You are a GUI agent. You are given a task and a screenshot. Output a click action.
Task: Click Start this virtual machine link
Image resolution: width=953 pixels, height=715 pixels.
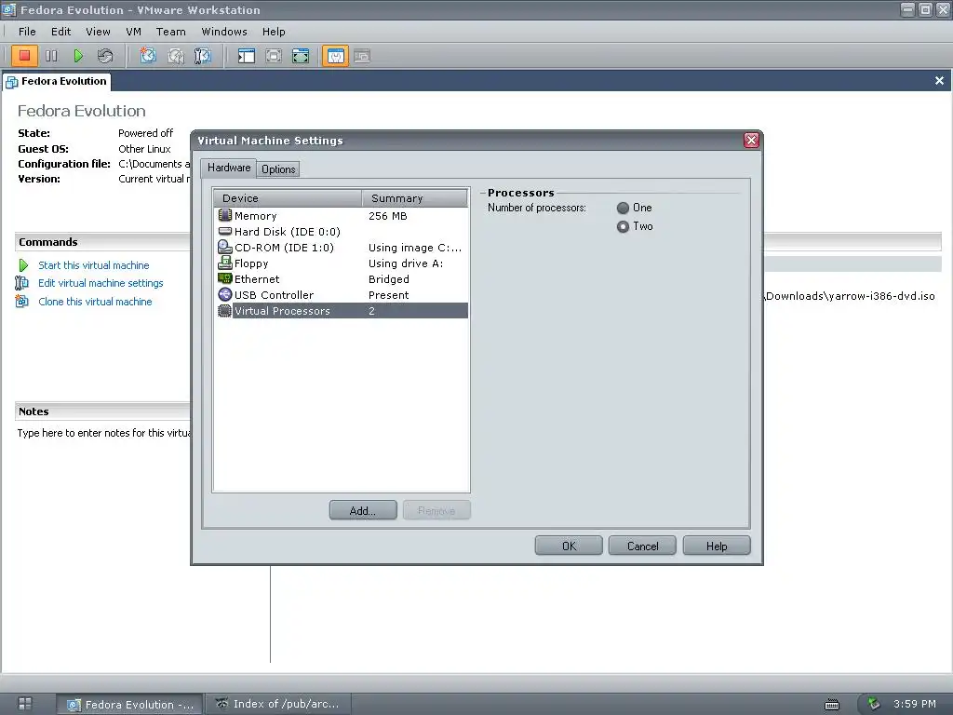click(x=94, y=265)
